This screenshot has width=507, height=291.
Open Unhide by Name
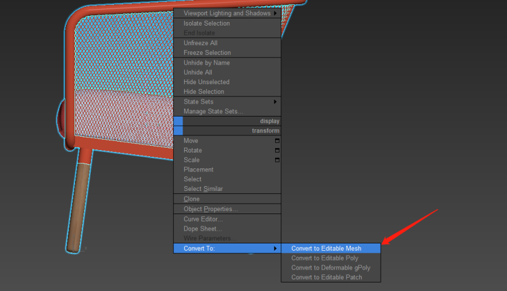(227, 63)
